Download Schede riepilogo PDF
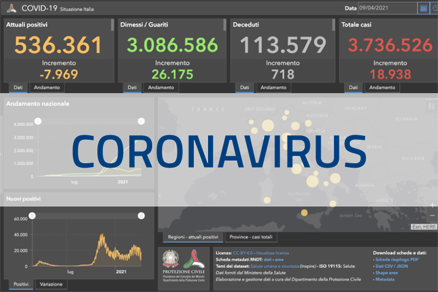The height and width of the screenshot is (292, 438). (396, 260)
